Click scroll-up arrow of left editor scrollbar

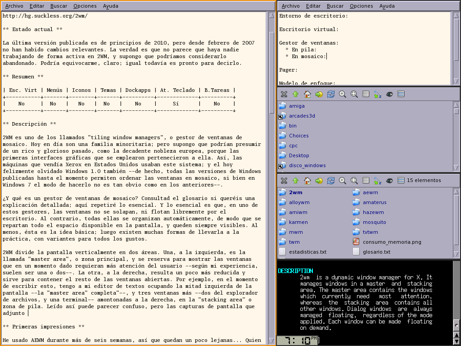[271, 16]
